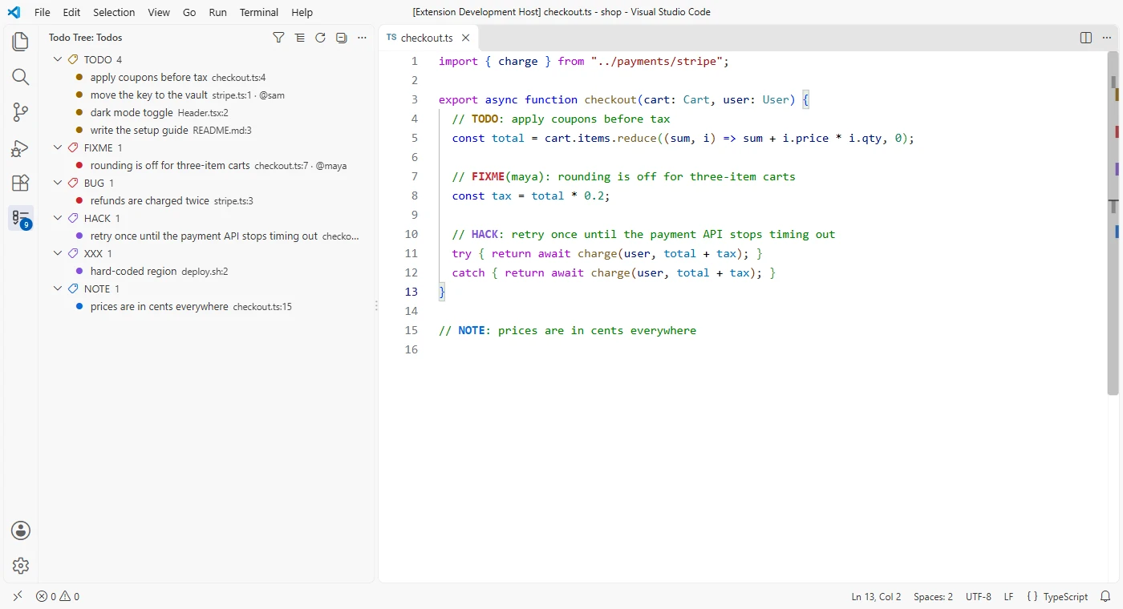The height and width of the screenshot is (609, 1123).
Task: Open the Source Control view
Action: pos(21,112)
